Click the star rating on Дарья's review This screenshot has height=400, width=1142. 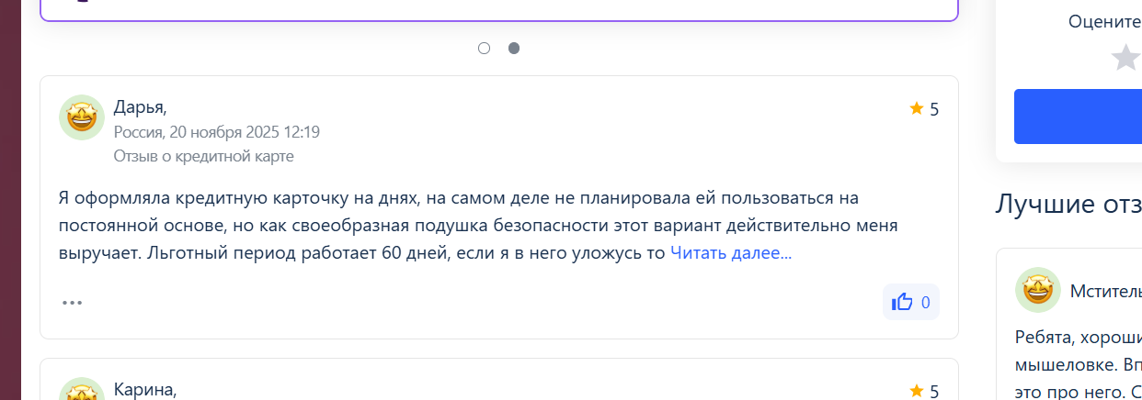[923, 109]
